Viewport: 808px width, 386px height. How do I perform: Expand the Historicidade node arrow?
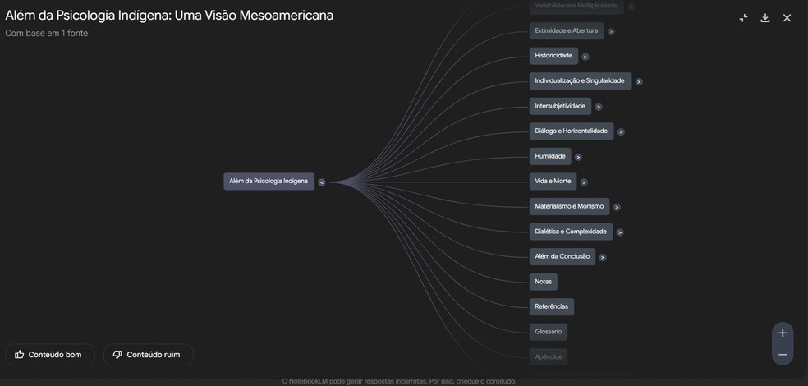pos(585,57)
